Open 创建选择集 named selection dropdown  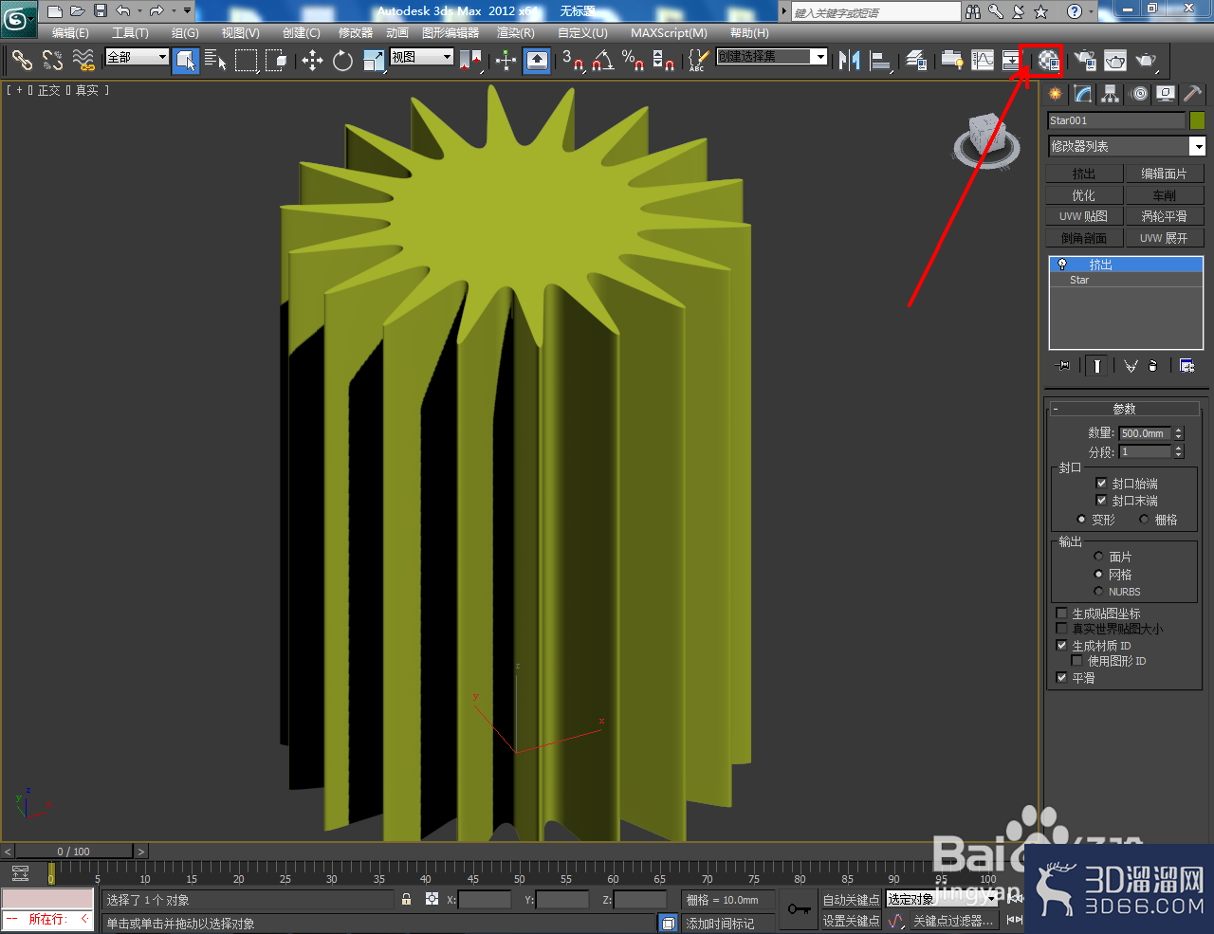[772, 57]
